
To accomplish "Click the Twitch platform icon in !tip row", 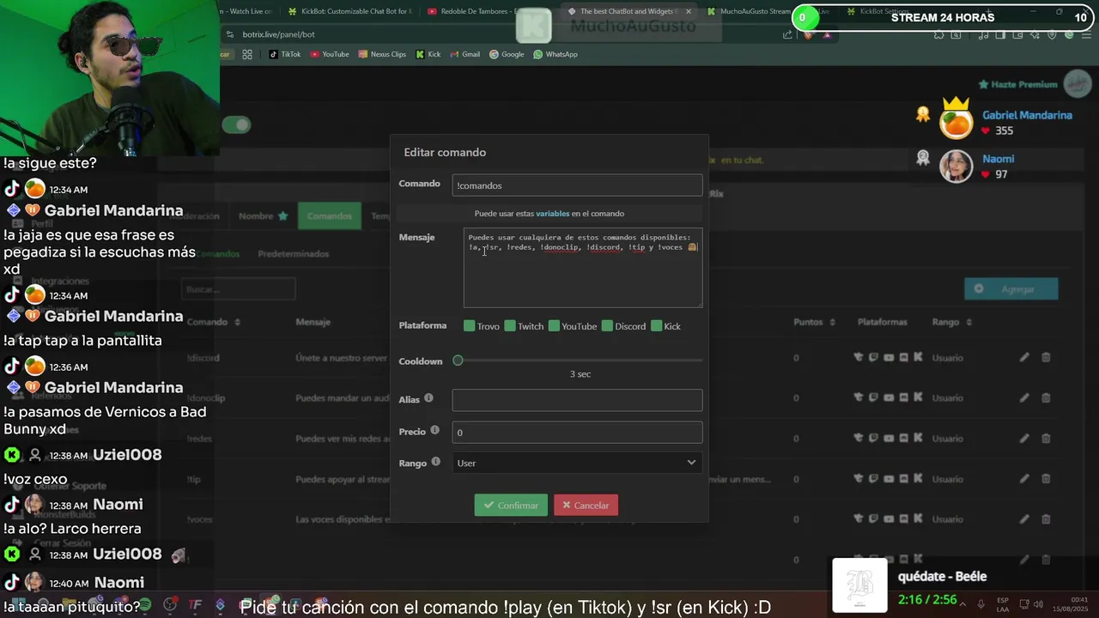I will point(873,479).
